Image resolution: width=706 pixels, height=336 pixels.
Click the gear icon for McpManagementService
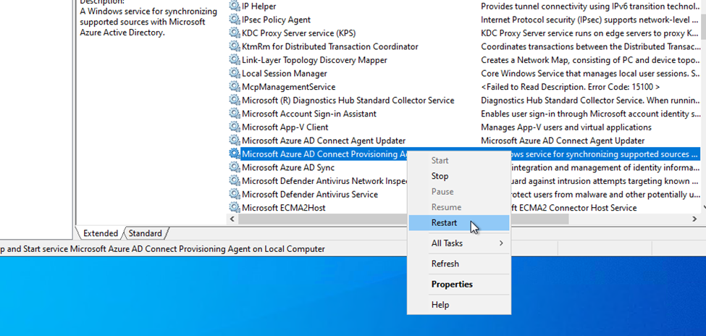click(x=234, y=87)
